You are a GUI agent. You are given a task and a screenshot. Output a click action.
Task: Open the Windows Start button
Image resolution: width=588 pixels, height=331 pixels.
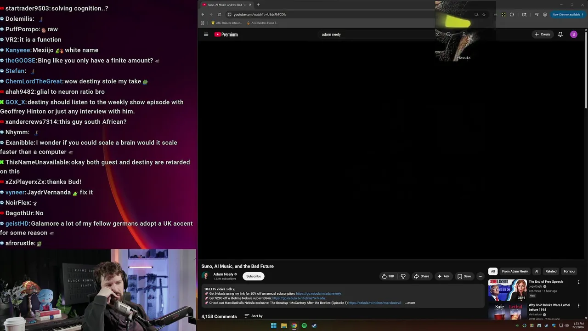273,325
